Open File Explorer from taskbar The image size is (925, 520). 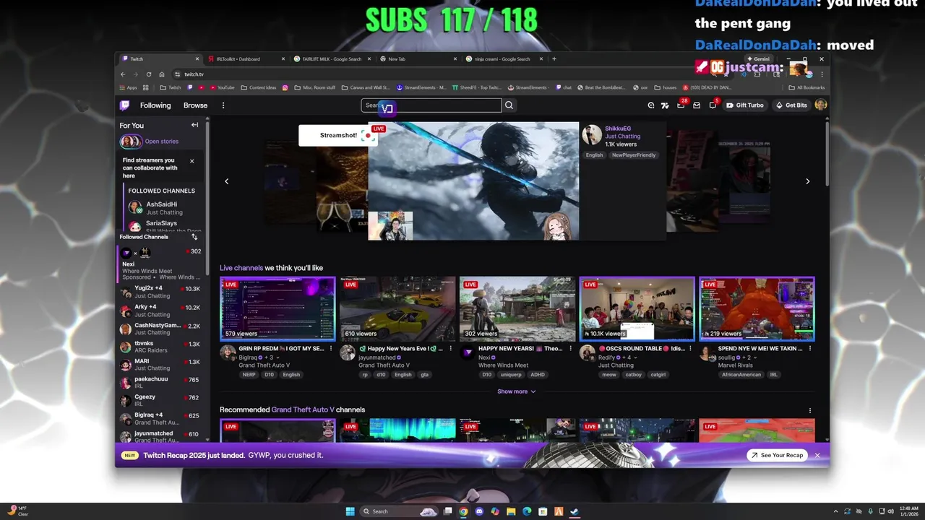[511, 511]
